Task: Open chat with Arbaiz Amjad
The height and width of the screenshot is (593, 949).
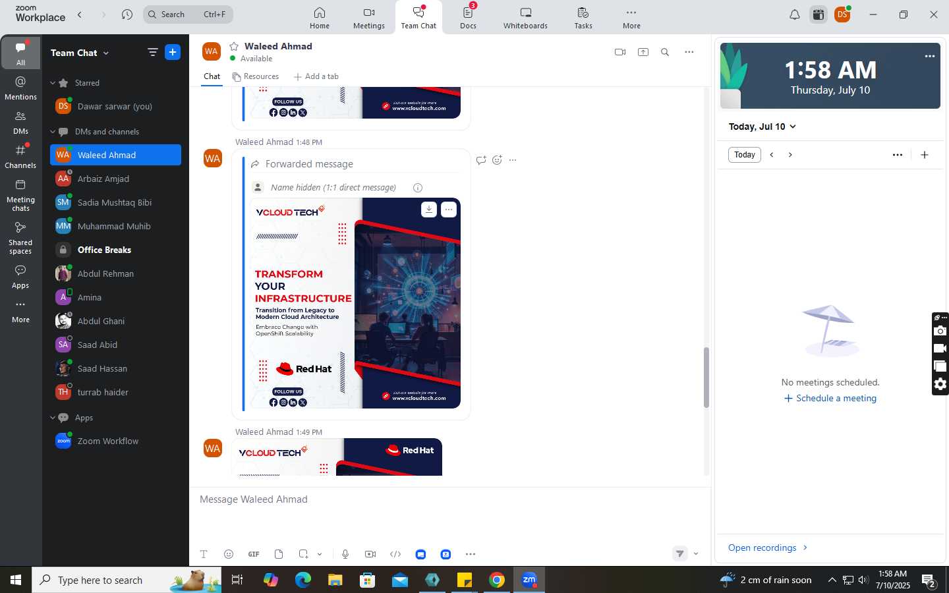Action: tap(115, 179)
